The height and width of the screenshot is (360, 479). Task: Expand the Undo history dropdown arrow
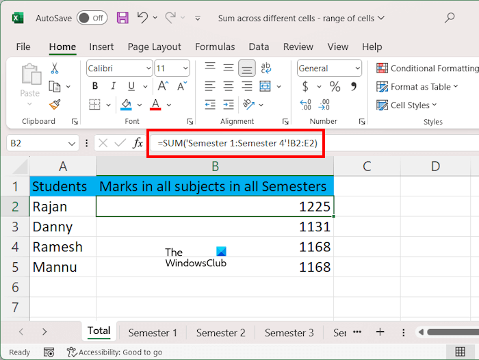[155, 18]
